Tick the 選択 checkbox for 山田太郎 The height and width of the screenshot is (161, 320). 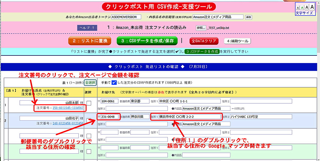(x=89, y=103)
